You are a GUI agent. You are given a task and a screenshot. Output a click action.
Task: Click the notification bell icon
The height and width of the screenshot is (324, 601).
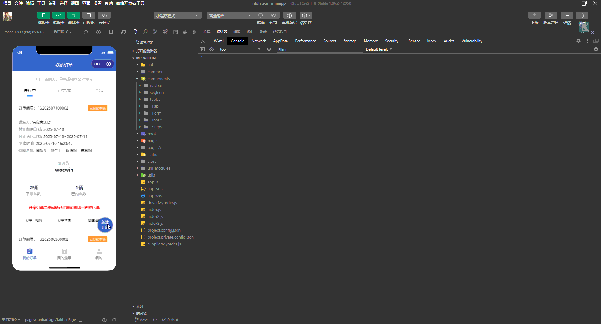pos(582,15)
